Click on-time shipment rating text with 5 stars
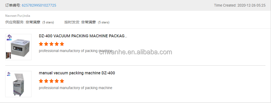The height and width of the screenshot is (103, 271). pyautogui.click(x=87, y=22)
